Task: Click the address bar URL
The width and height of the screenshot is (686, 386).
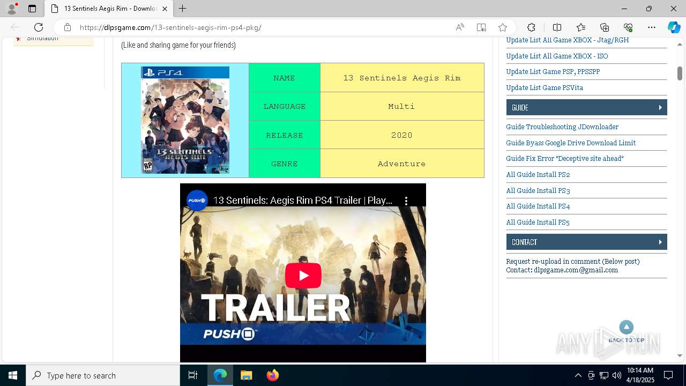Action: coord(170,27)
